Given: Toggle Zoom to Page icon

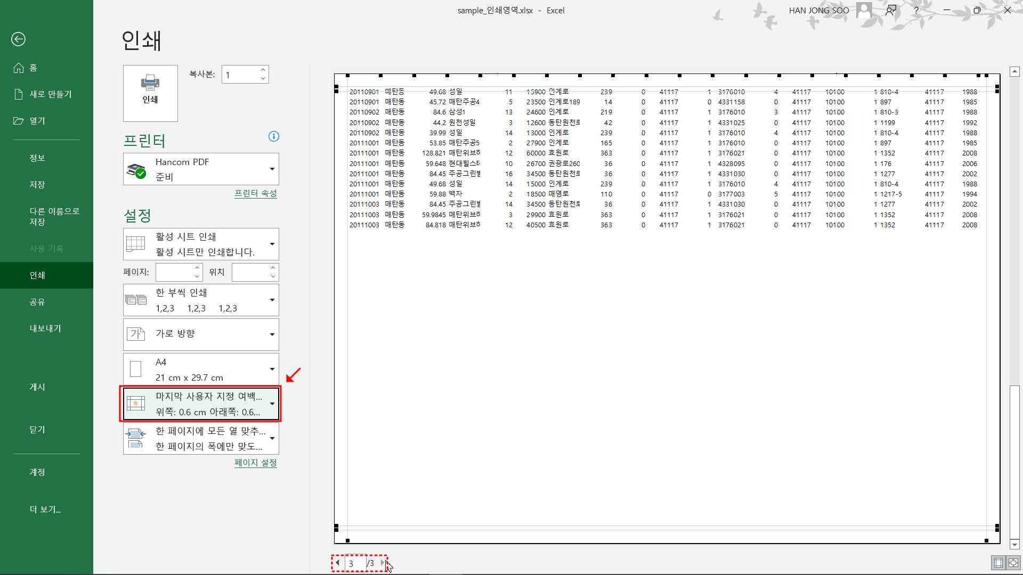Looking at the screenshot, I should [x=1013, y=563].
